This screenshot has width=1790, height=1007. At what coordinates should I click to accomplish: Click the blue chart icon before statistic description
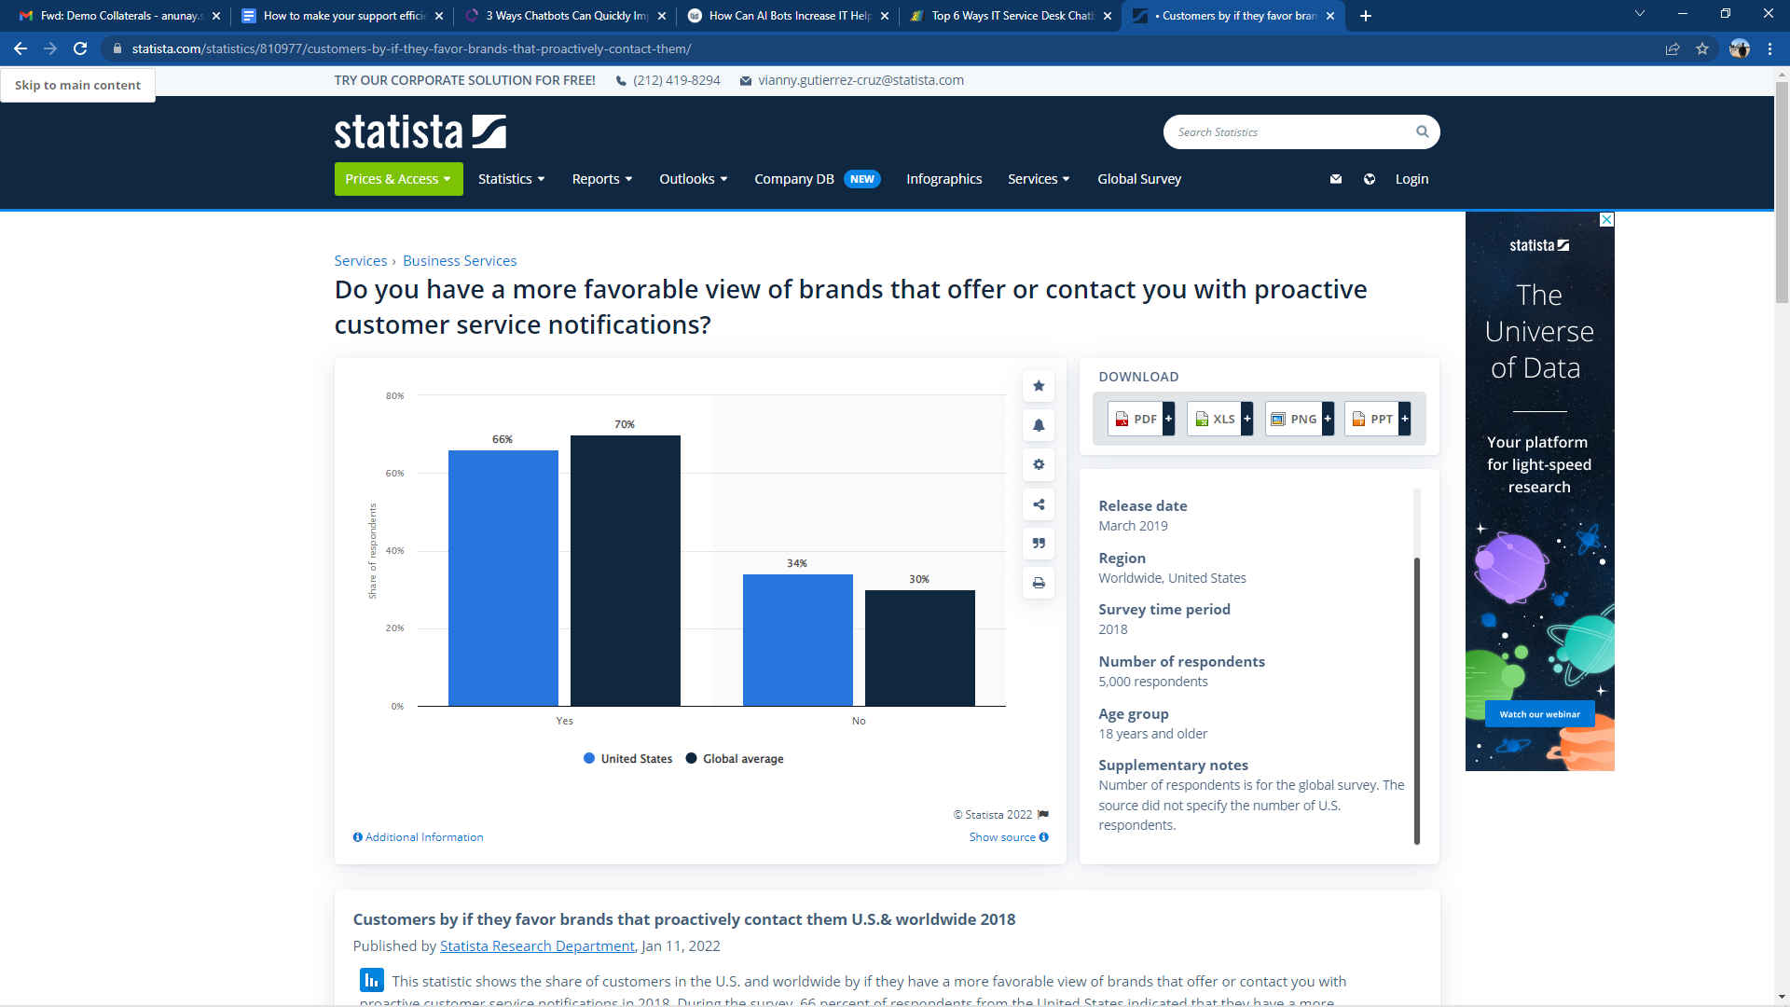372,980
